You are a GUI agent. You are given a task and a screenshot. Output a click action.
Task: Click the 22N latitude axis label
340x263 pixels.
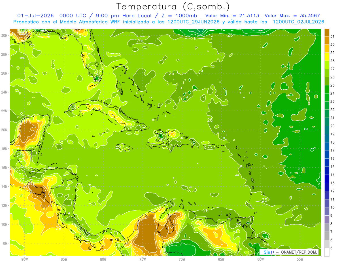pyautogui.click(x=5, y=111)
